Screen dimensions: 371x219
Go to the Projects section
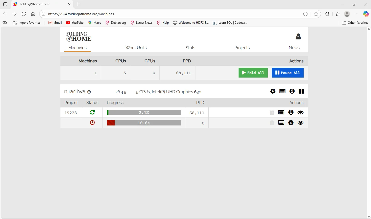(x=242, y=48)
